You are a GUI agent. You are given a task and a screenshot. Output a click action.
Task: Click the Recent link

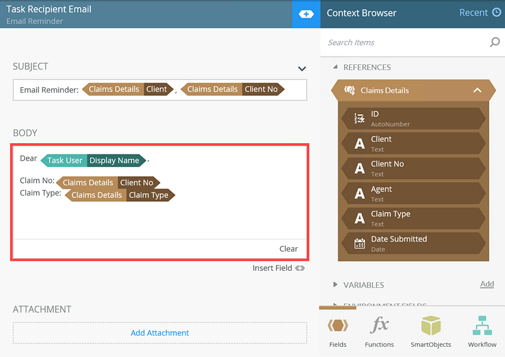473,13
